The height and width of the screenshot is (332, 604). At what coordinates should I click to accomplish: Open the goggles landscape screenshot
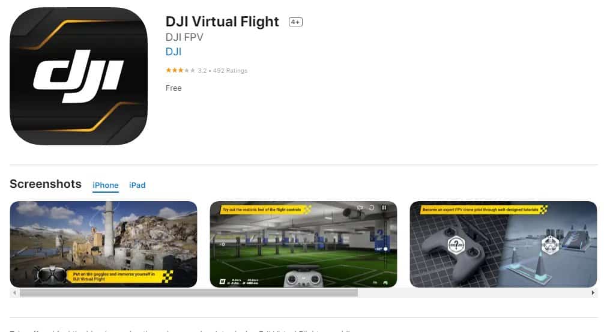(103, 244)
